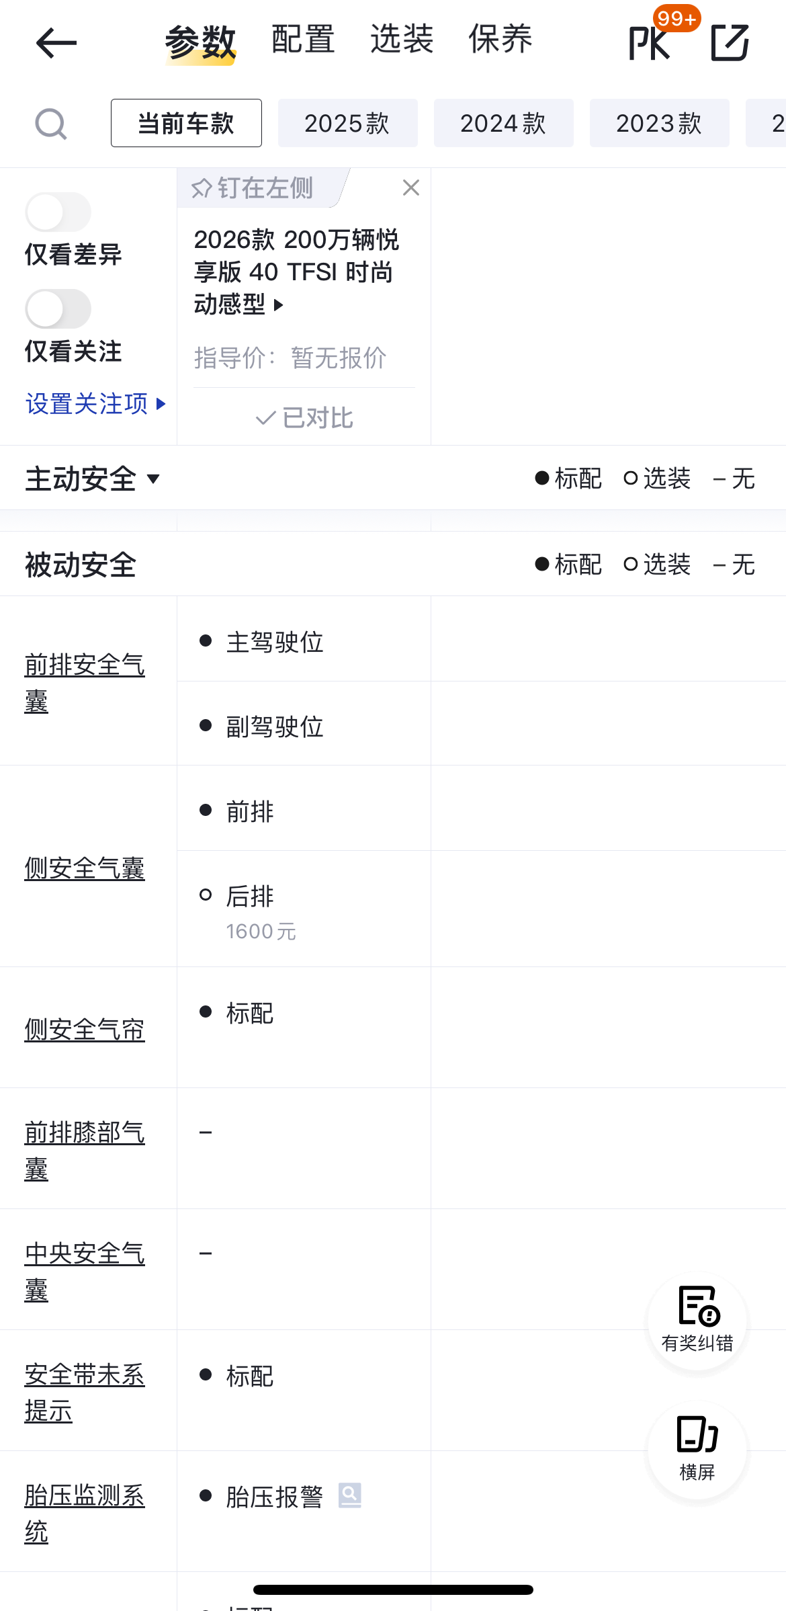Toggle the 仅看关注 switch

[x=58, y=309]
